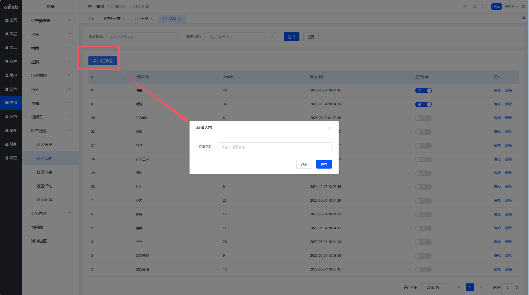Toggle fullscreen mode icon
Image resolution: width=529 pixels, height=295 pixels.
click(x=484, y=7)
